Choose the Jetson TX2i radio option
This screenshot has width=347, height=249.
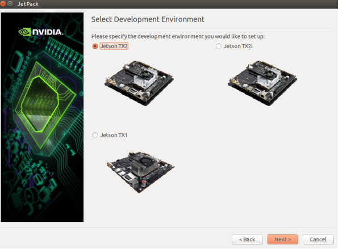click(219, 46)
